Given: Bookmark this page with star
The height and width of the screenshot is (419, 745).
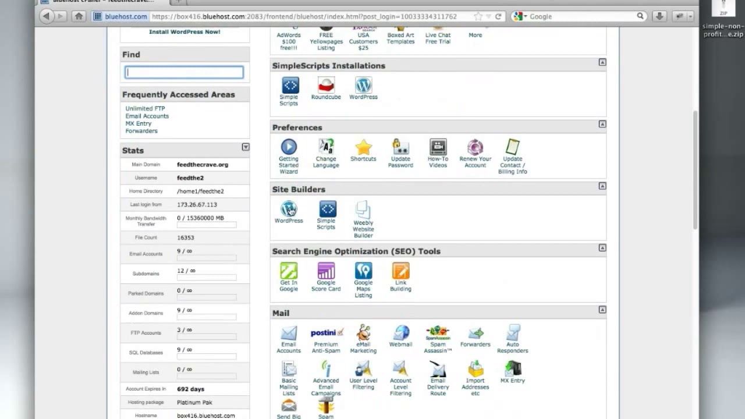Looking at the screenshot, I should pos(478,16).
